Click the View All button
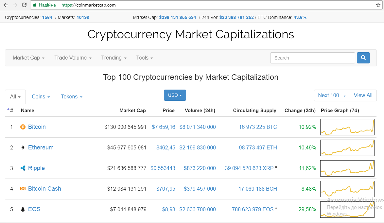 point(363,95)
